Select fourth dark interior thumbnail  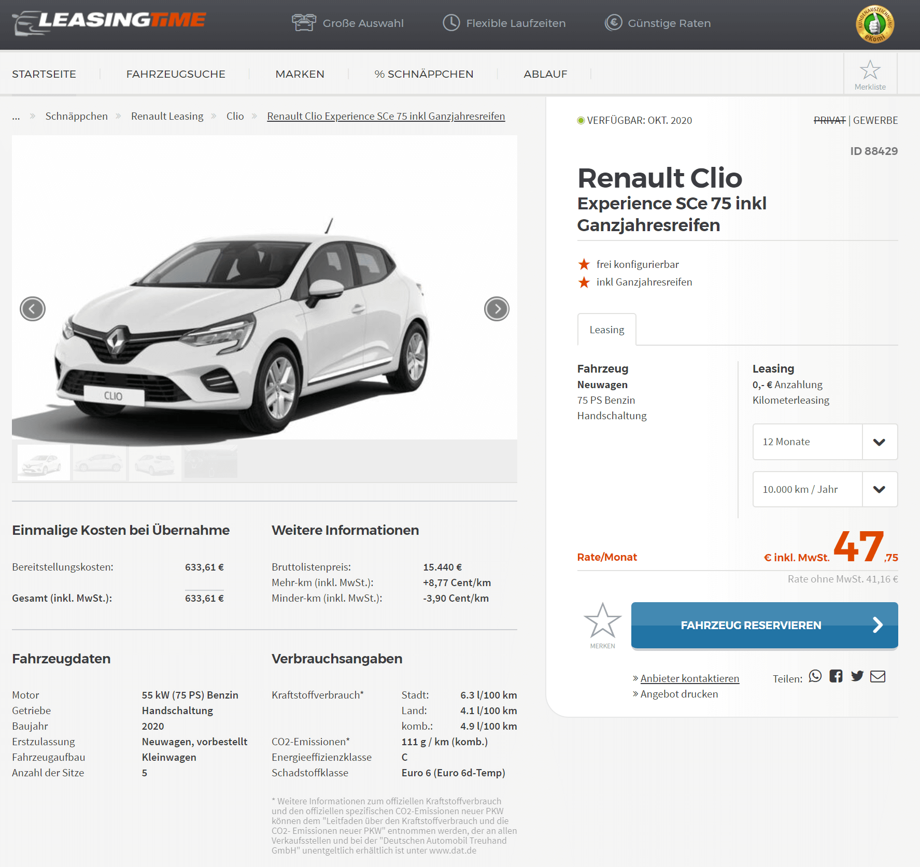[211, 462]
